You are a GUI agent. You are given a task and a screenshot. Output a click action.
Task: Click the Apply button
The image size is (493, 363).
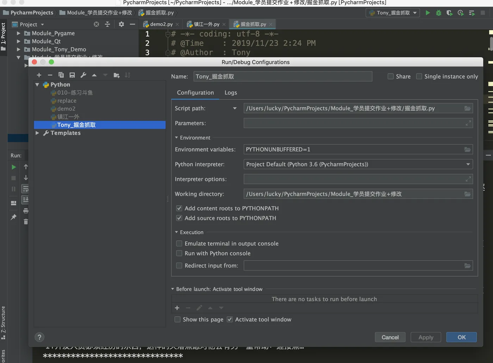426,337
